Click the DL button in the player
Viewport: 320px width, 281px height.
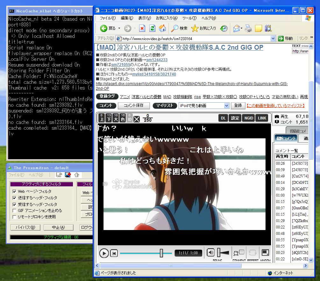click(223, 118)
